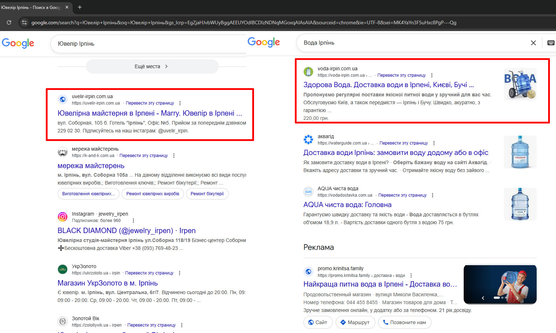Open Доставка води Ірпінь result title
556x333 pixels.
point(396,152)
